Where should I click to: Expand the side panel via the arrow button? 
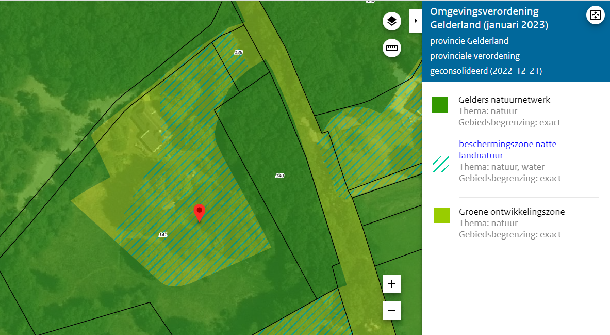point(415,21)
